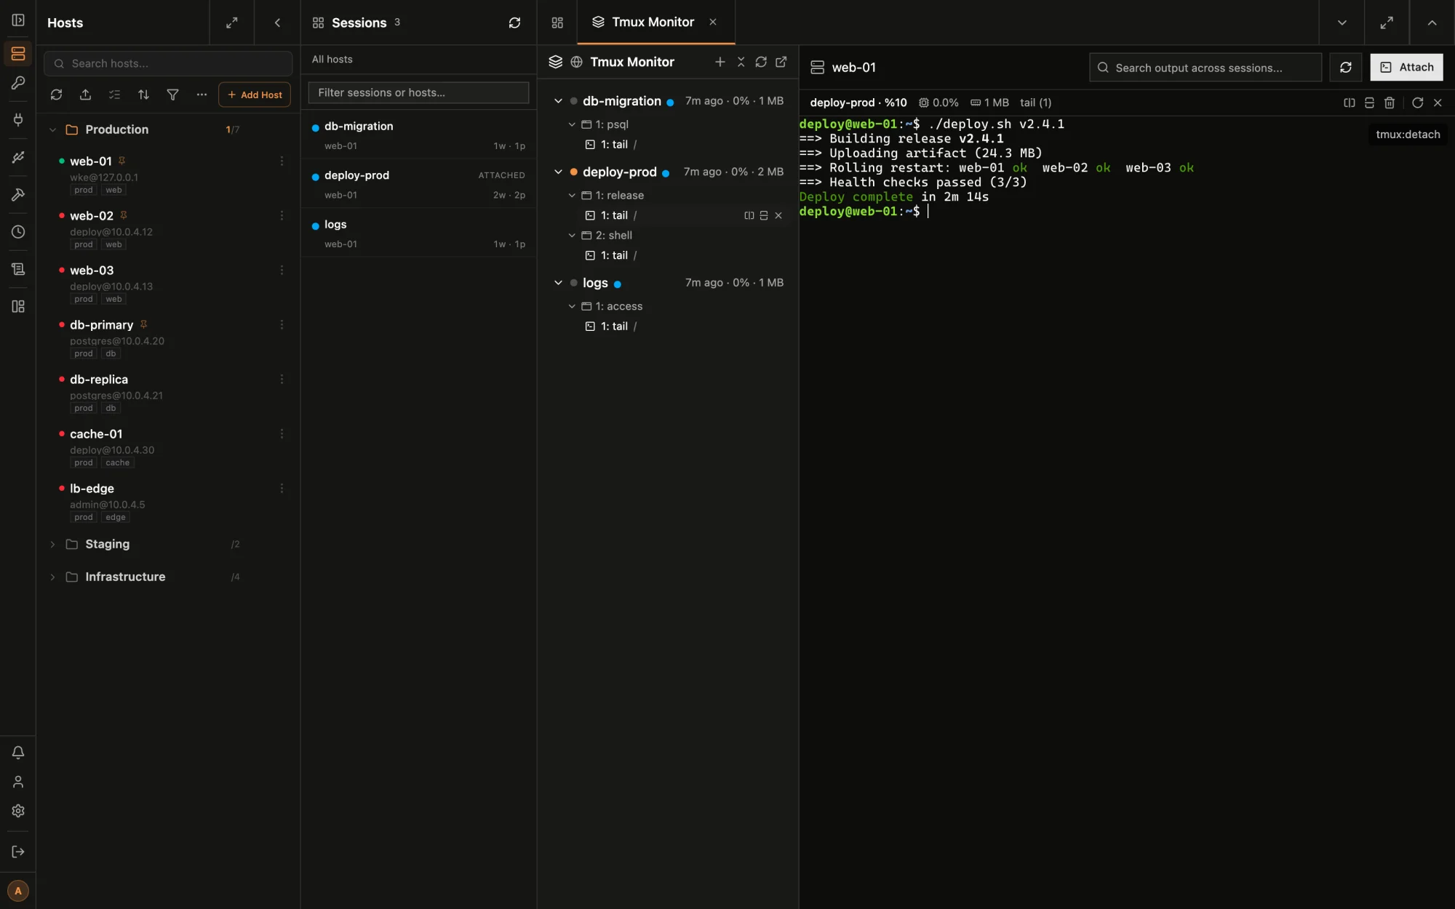Collapse the top bar with up chevron
The height and width of the screenshot is (909, 1455).
tap(1432, 23)
